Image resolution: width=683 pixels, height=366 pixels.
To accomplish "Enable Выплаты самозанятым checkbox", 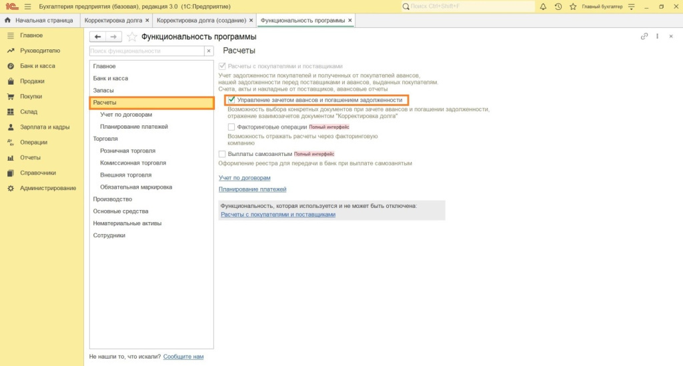I will pyautogui.click(x=223, y=154).
